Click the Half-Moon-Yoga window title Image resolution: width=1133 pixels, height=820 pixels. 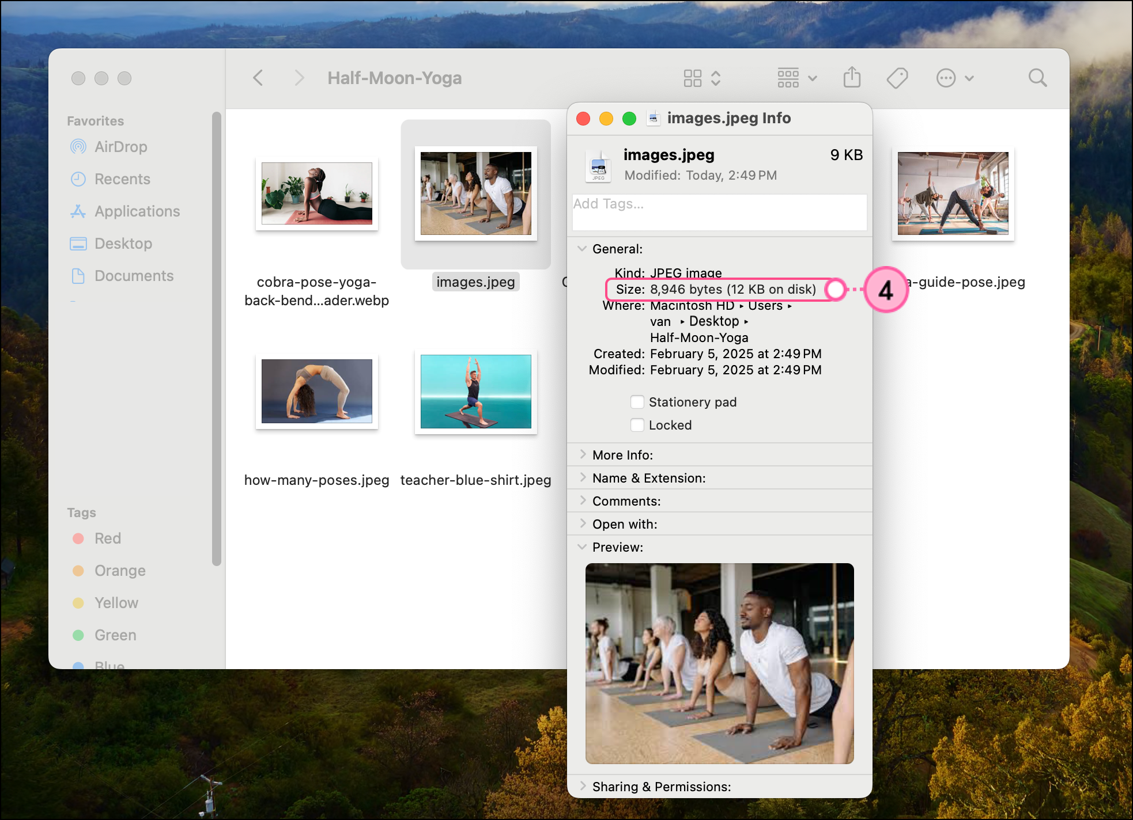[395, 78]
